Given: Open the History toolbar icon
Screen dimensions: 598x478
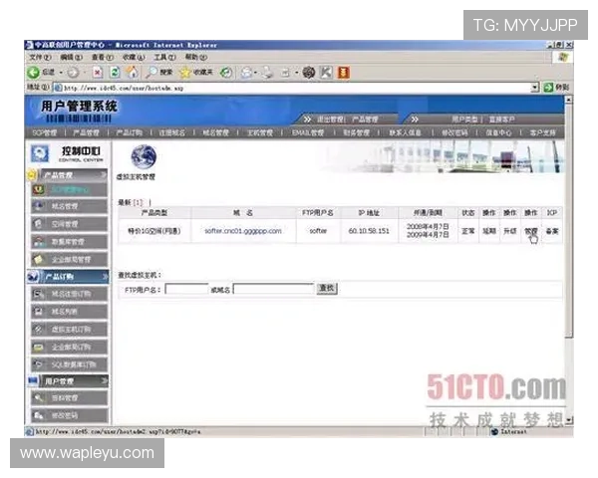Looking at the screenshot, I should coord(226,73).
